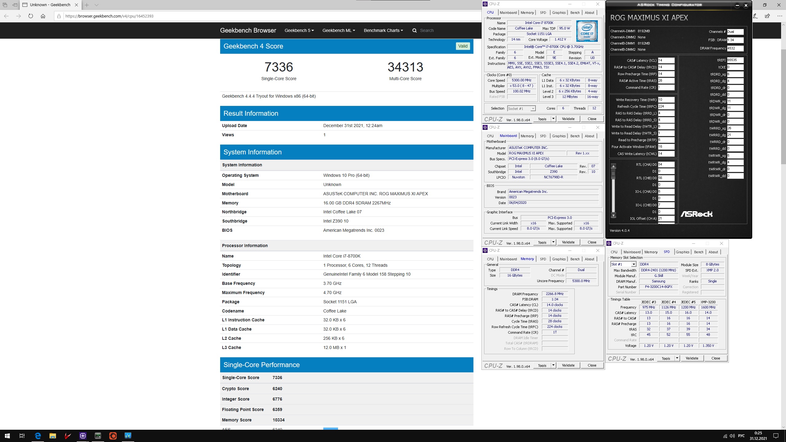
Task: Click Validate in the SPD CPU-Z window
Action: tap(692, 358)
